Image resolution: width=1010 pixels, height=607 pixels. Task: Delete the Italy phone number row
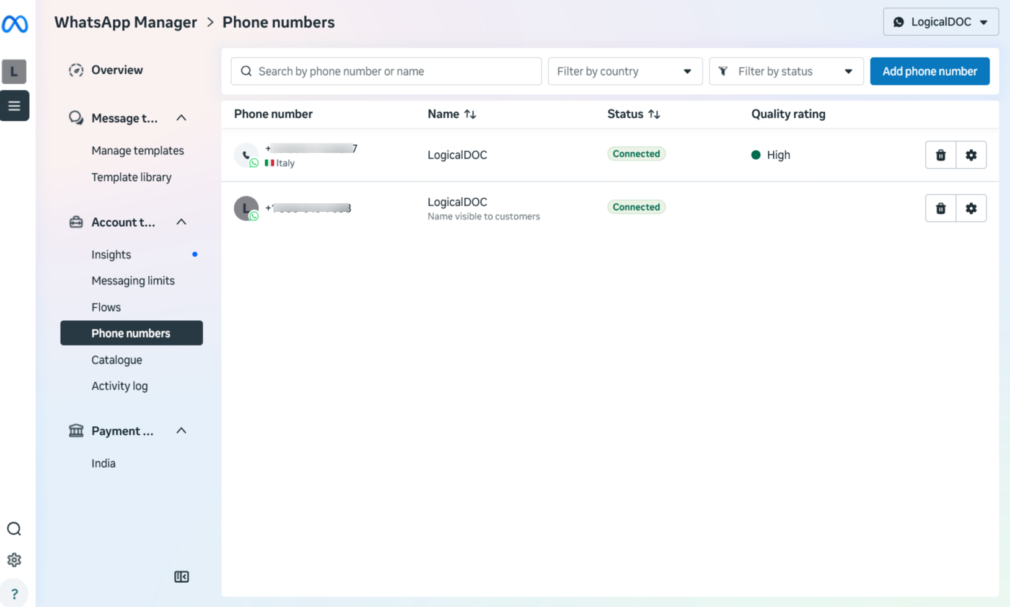(x=941, y=155)
